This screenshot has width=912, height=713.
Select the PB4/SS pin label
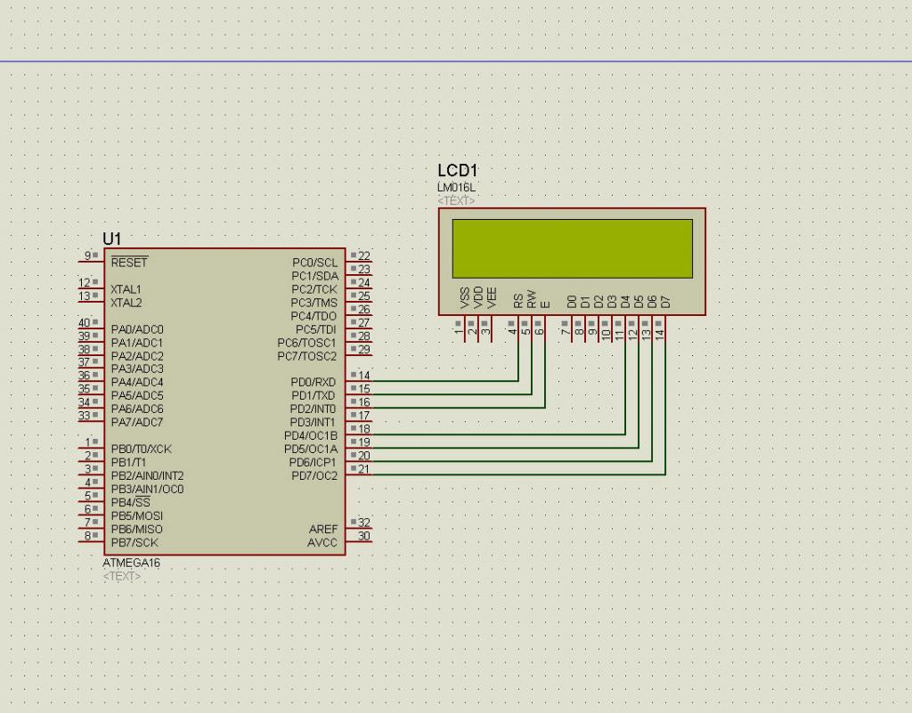(x=130, y=502)
